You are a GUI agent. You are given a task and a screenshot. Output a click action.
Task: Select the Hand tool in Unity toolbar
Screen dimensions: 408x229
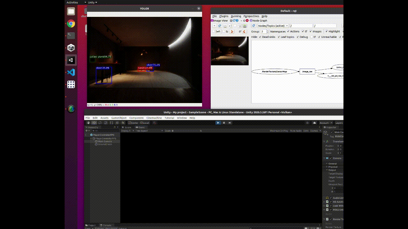pyautogui.click(x=88, y=123)
